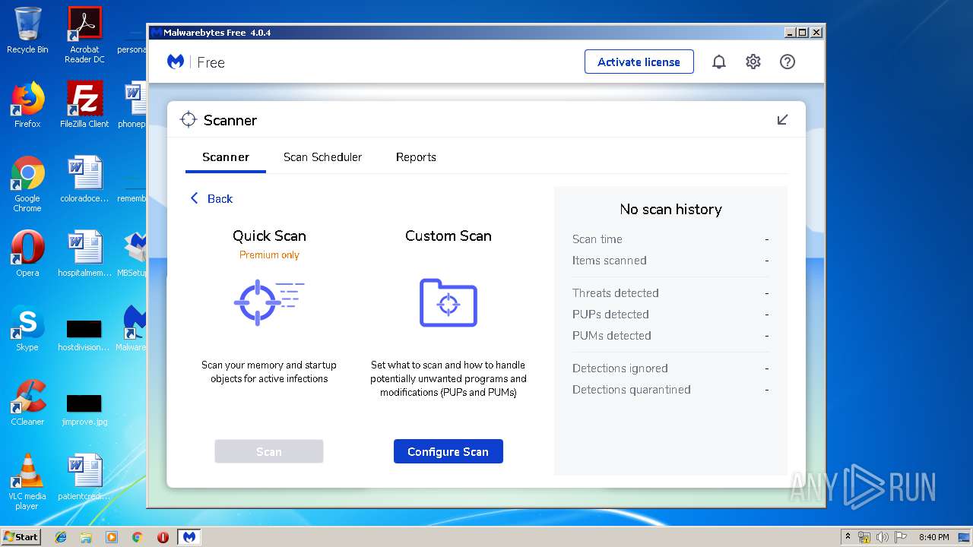This screenshot has width=973, height=547.
Task: Go Back to the scanner overview
Action: 211,198
